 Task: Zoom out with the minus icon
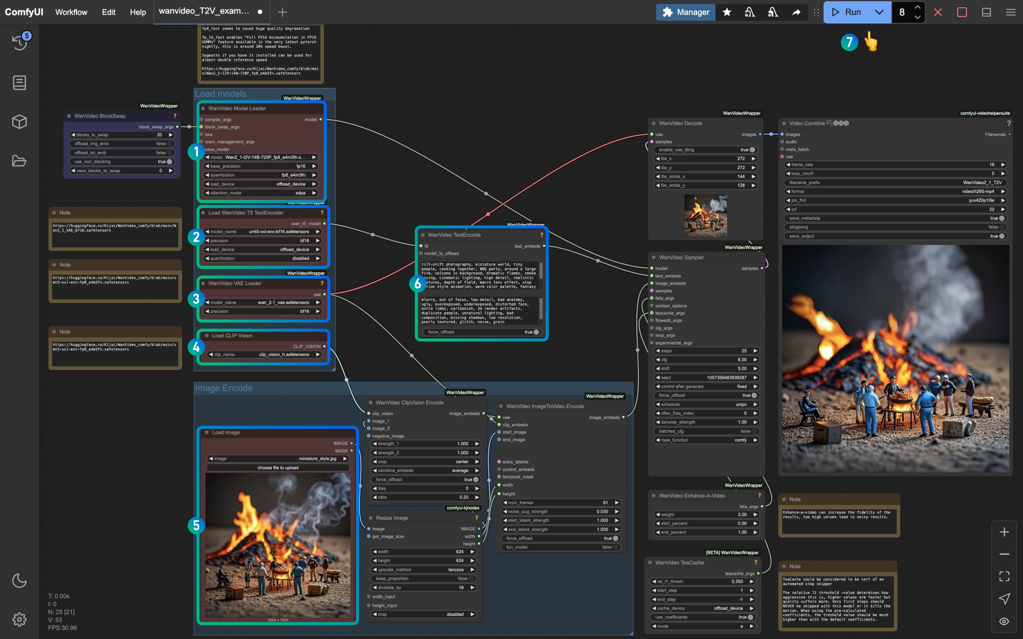pos(1004,554)
